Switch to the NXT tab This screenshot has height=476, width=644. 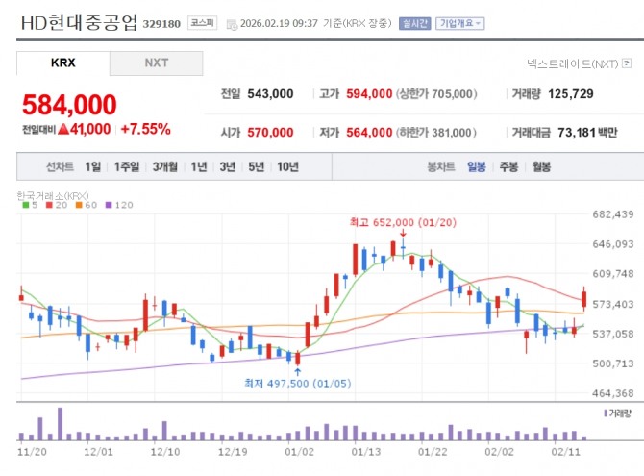click(x=157, y=63)
